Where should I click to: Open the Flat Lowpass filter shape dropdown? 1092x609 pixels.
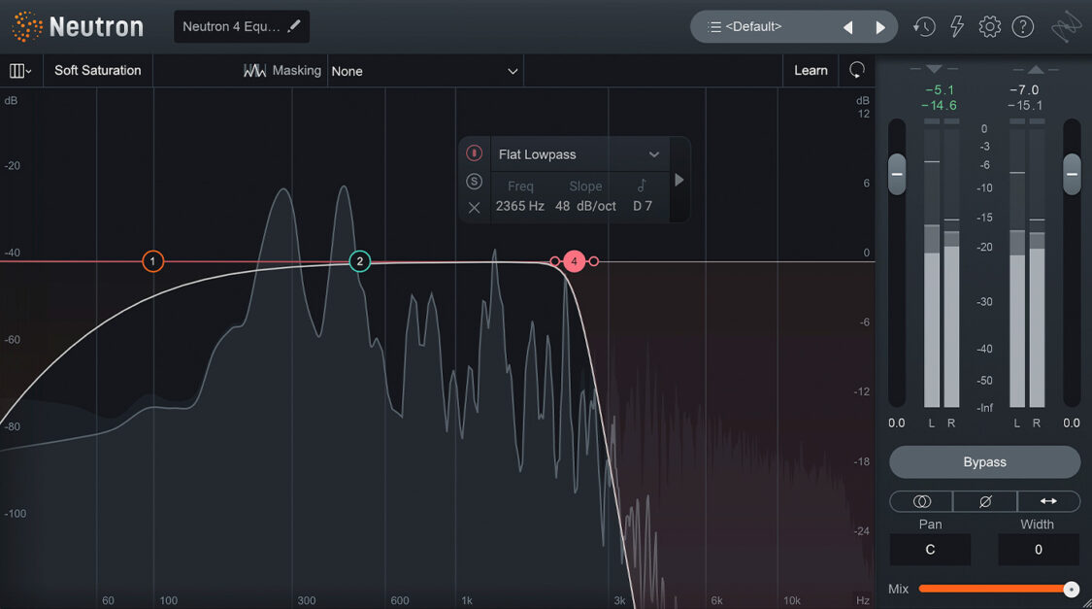click(579, 152)
